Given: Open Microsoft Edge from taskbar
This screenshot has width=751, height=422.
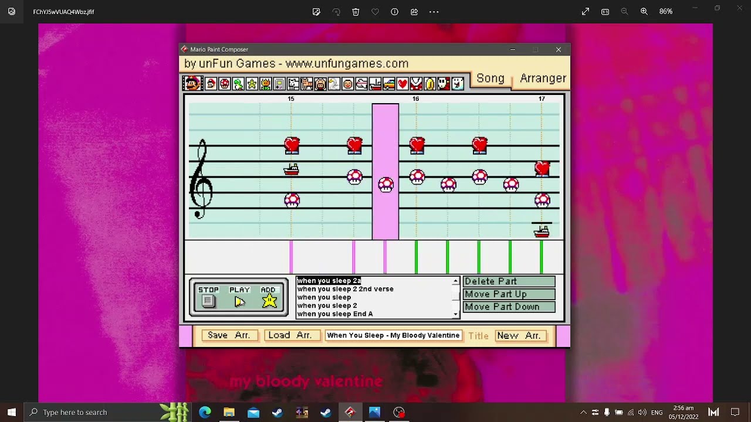Looking at the screenshot, I should (205, 412).
